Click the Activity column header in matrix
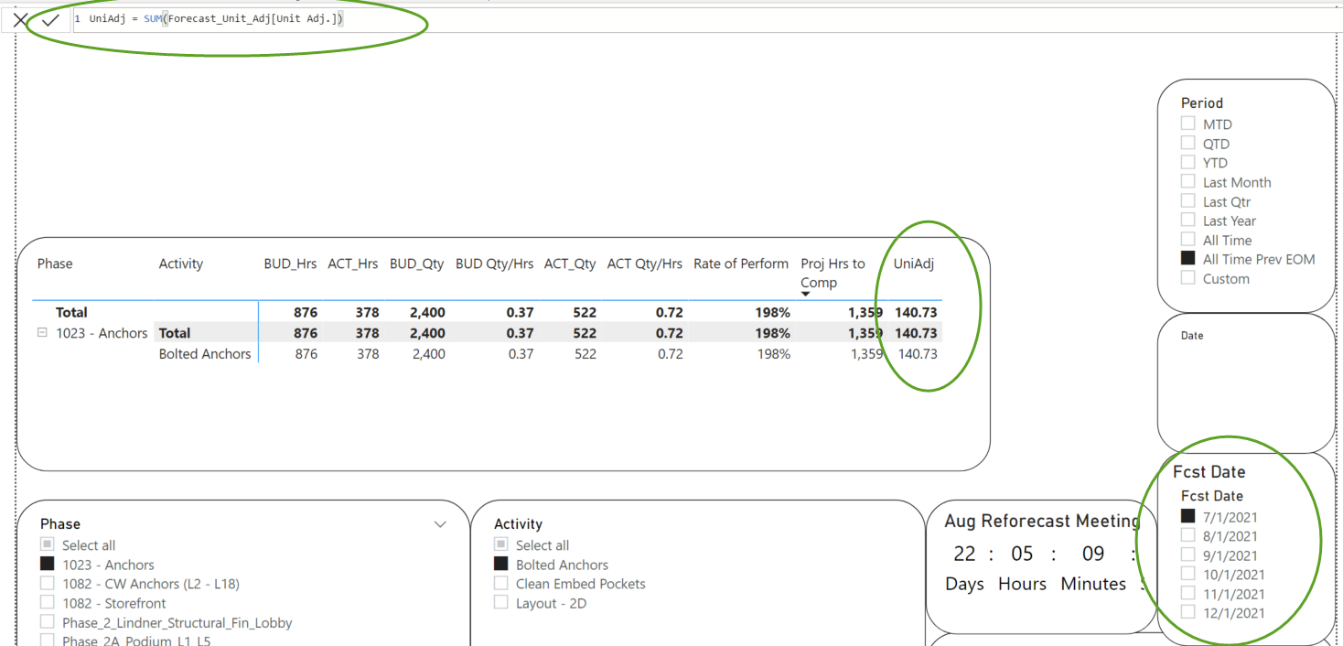This screenshot has height=646, width=1343. click(181, 264)
